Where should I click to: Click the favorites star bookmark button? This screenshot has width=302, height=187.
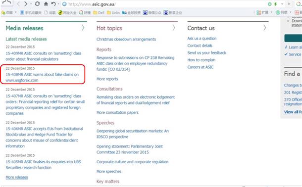(7, 13)
